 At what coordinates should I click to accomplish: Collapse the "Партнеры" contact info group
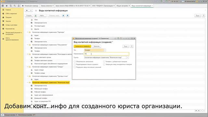tap(28, 32)
